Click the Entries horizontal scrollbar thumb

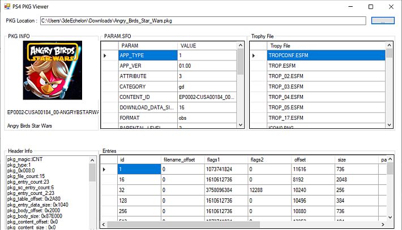183,224
